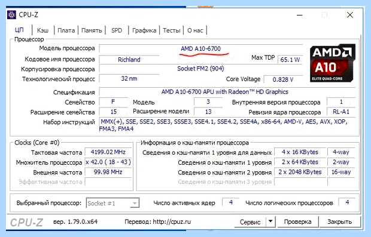Click the core revision RL-A1 value
The width and height of the screenshot is (371, 237).
(341, 112)
